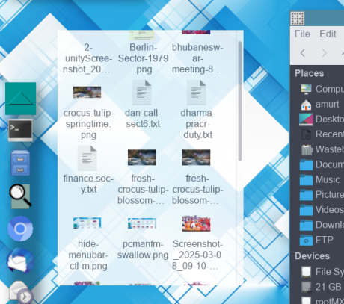Click the teal upward triangle dock icon
This screenshot has width=344, height=304.
tap(20, 99)
